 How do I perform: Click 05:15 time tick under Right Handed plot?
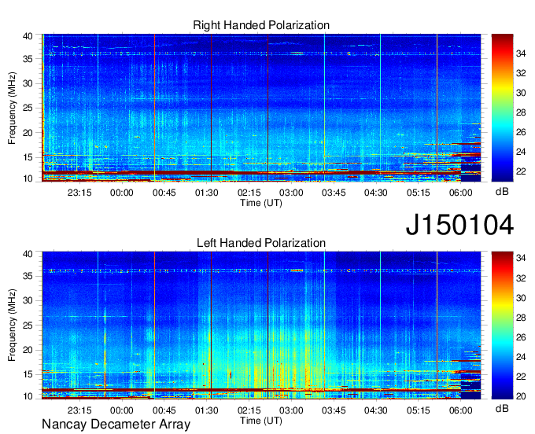(419, 193)
